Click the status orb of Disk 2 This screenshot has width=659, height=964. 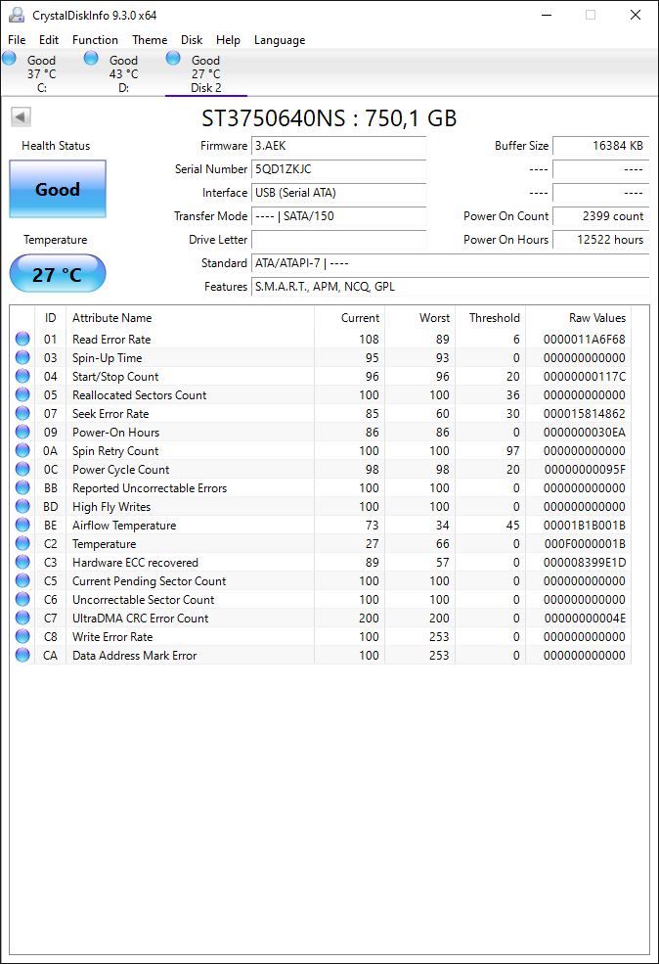click(x=173, y=59)
